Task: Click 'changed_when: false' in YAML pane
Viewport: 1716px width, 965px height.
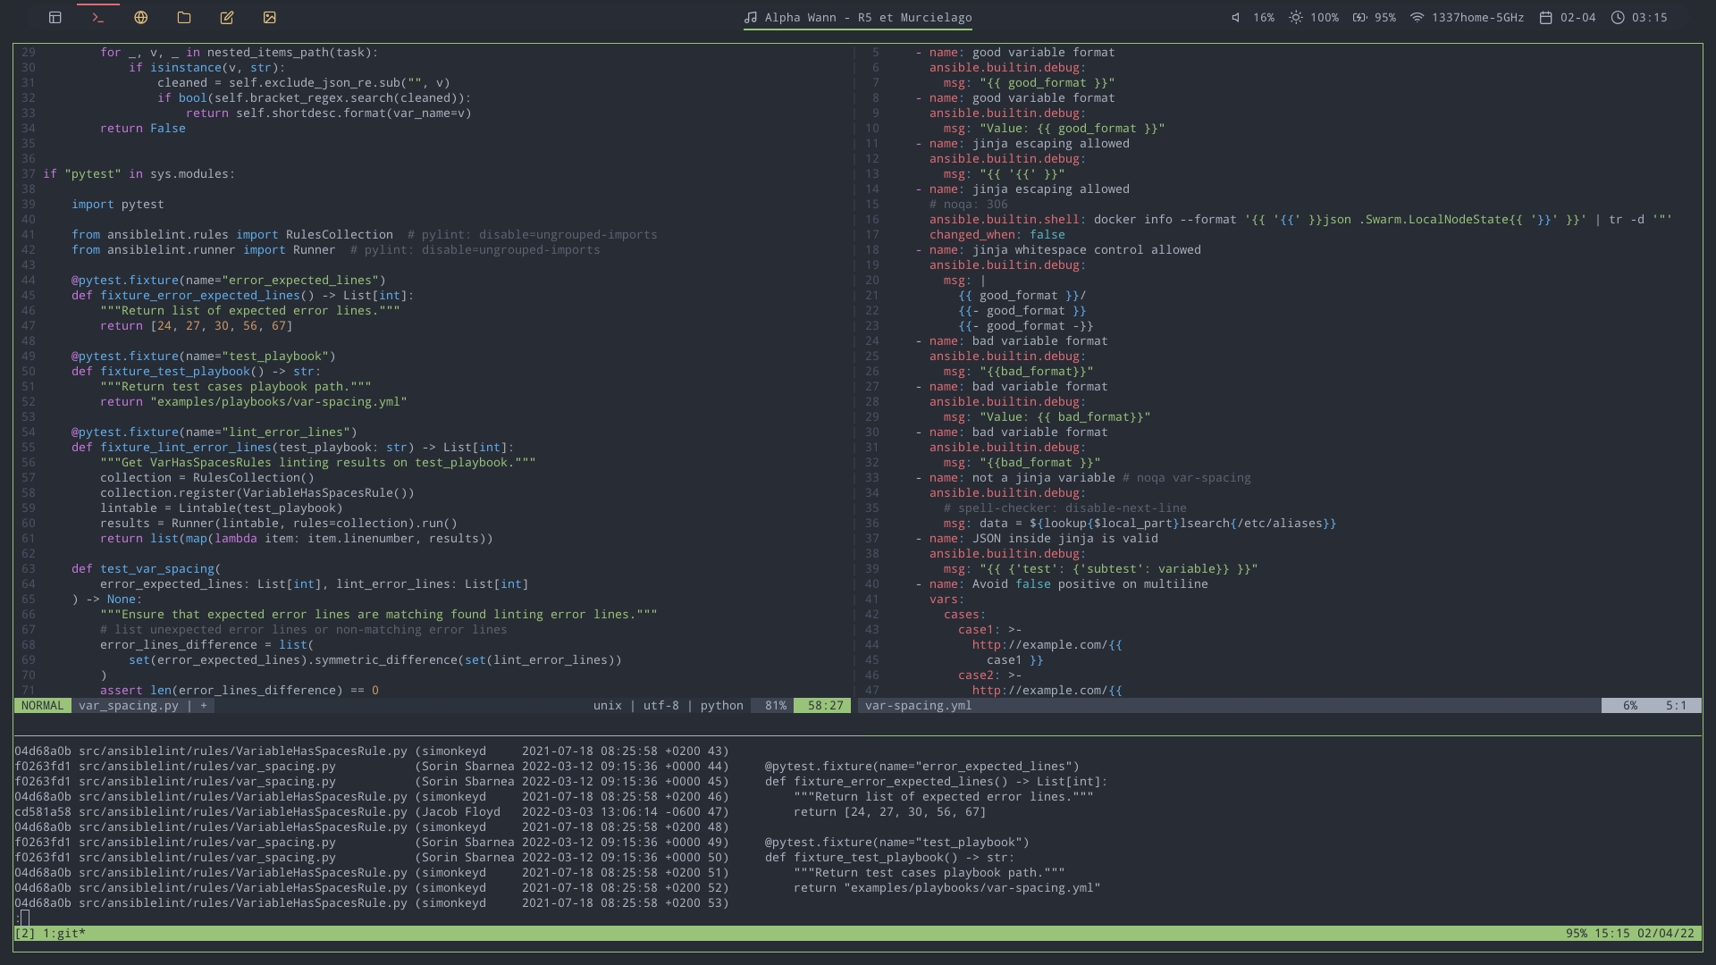Action: pyautogui.click(x=997, y=235)
